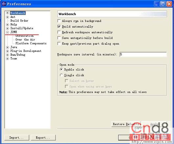
Task: Click the Eclipse icon in title bar
Action: click(x=4, y=4)
